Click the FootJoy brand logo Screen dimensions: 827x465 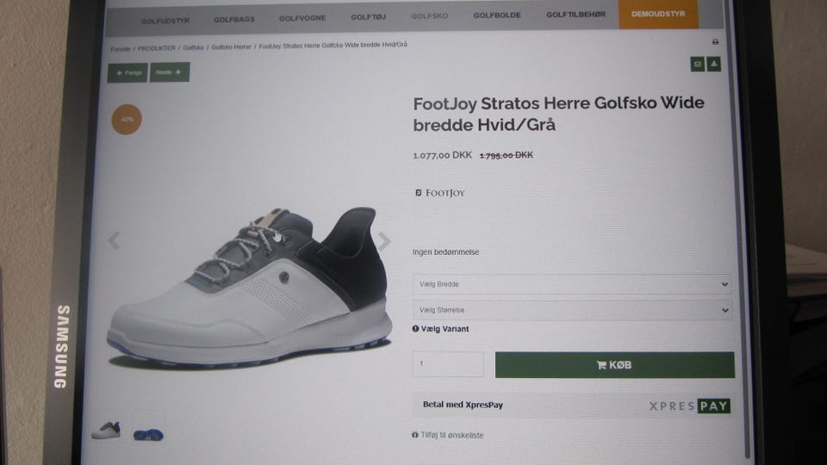(x=439, y=193)
